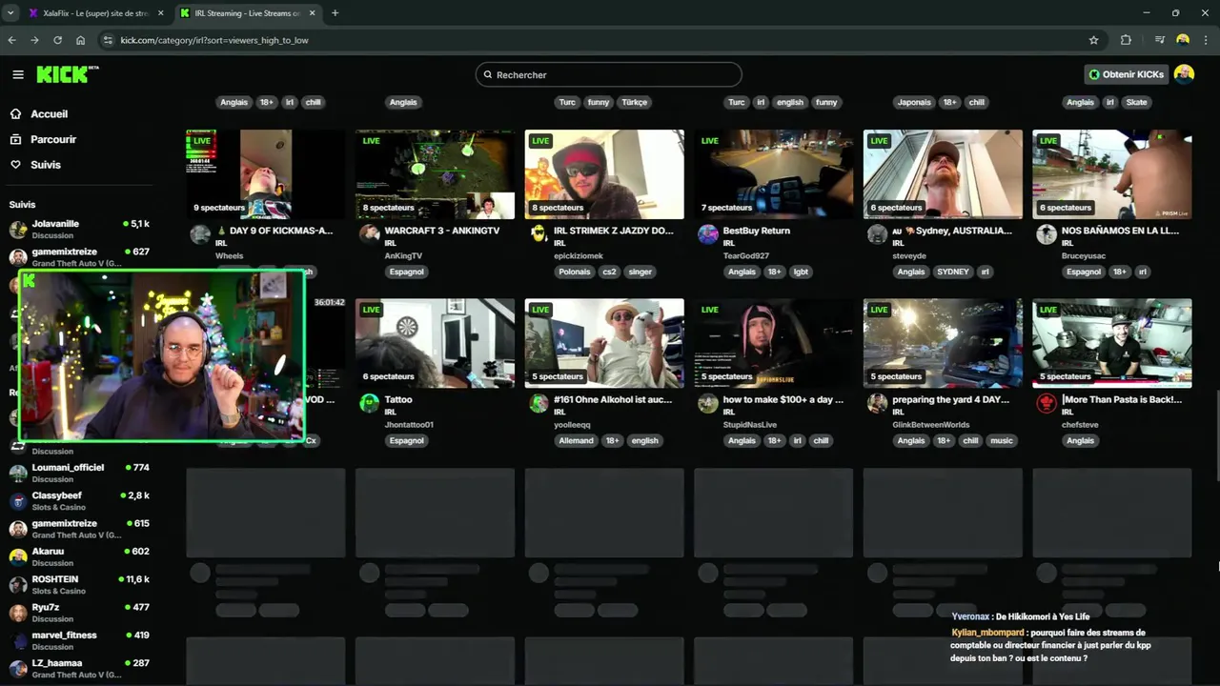
Task: Click the lgbt tag on BestBuy Return
Action: pyautogui.click(x=801, y=272)
